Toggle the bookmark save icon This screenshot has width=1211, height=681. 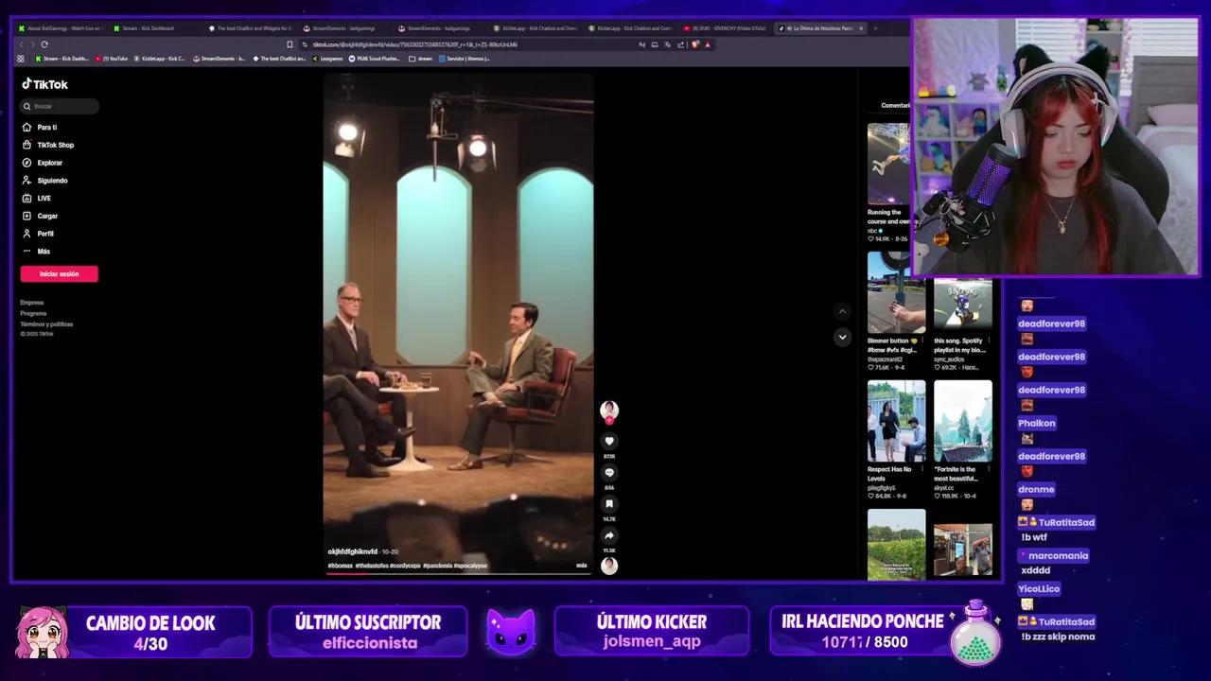(608, 503)
